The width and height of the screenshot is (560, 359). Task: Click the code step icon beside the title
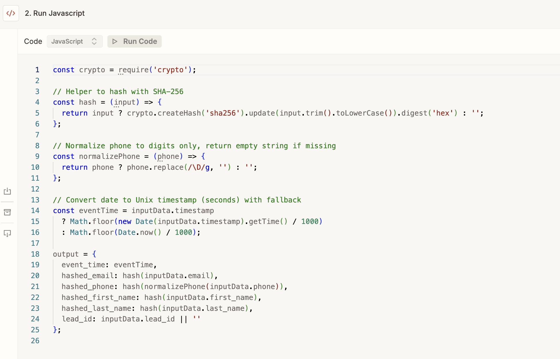11,13
